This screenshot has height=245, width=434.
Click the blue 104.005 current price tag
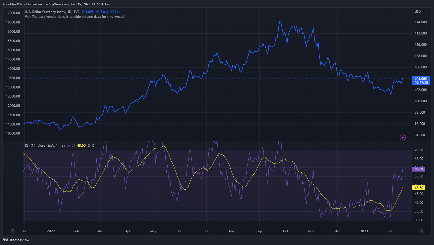(x=421, y=81)
